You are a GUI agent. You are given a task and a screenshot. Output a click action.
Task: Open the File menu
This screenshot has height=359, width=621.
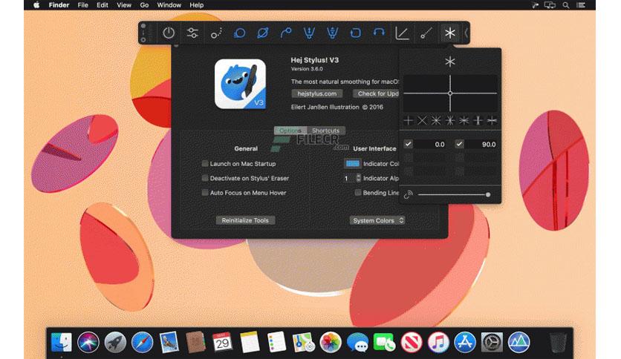(x=82, y=5)
